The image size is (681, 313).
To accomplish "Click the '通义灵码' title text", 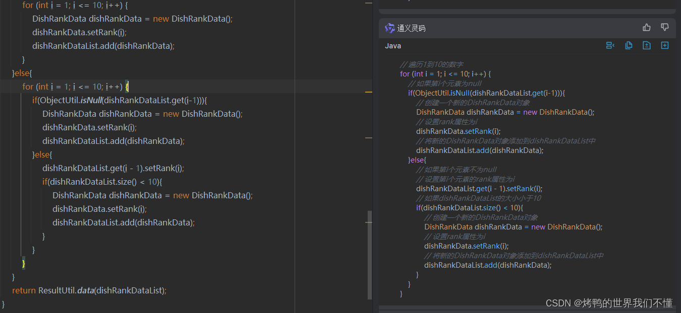I will pyautogui.click(x=411, y=28).
